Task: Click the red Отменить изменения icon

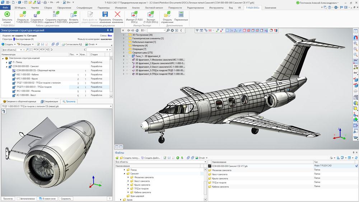Action: (x=117, y=14)
